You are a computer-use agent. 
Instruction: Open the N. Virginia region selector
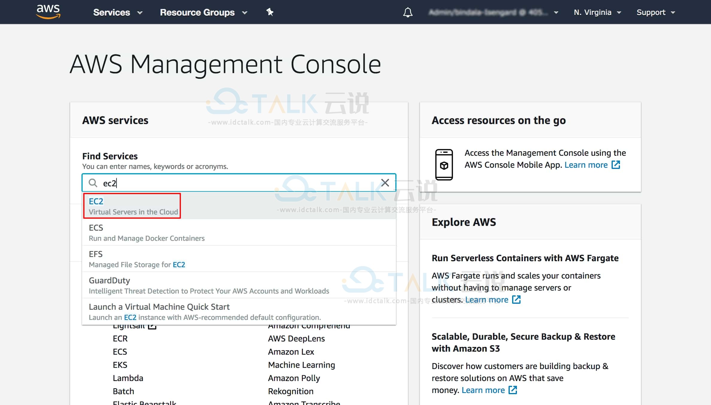[x=597, y=12]
